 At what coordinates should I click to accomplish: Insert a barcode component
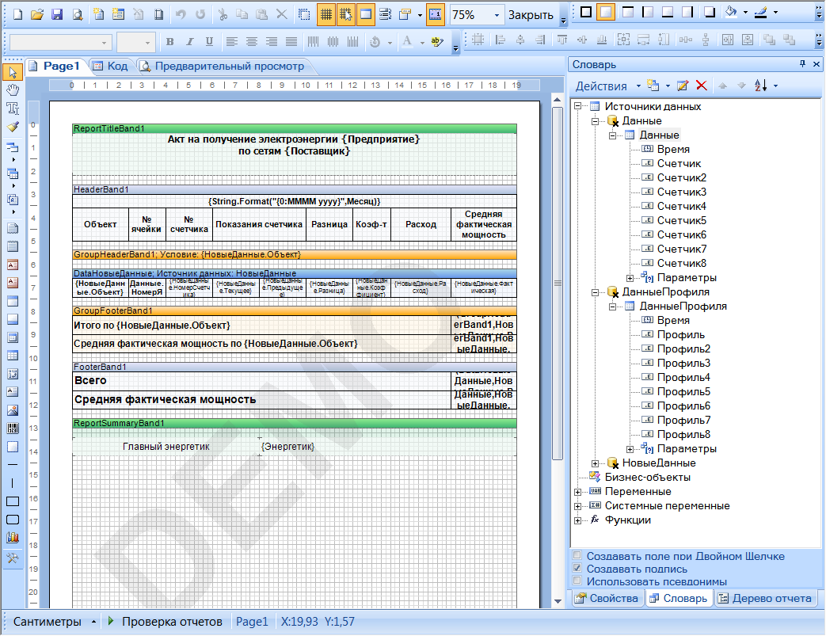[x=13, y=428]
